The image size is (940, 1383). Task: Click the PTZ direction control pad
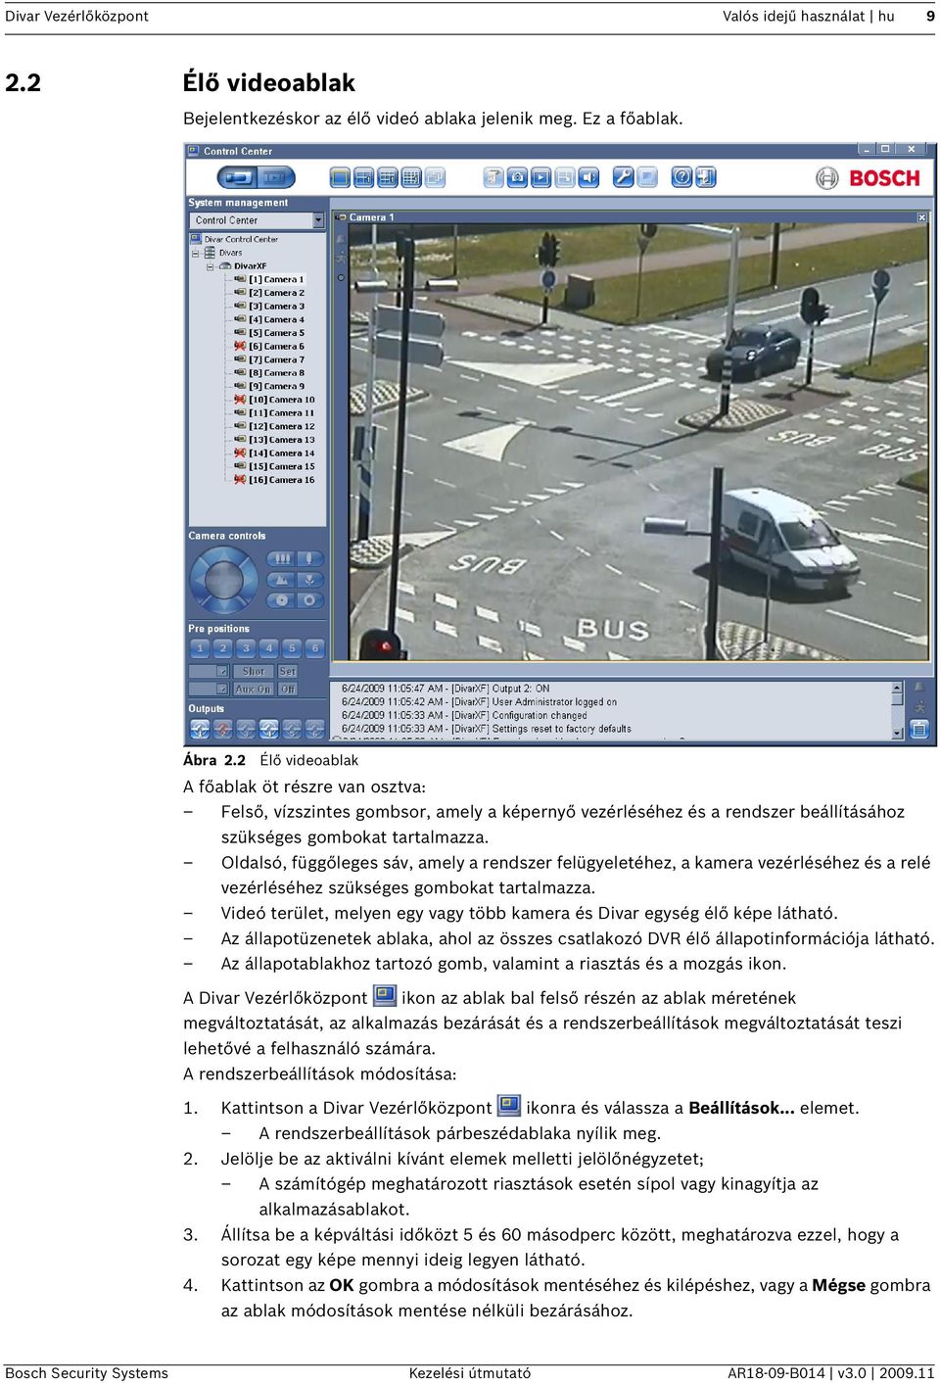pyautogui.click(x=223, y=580)
